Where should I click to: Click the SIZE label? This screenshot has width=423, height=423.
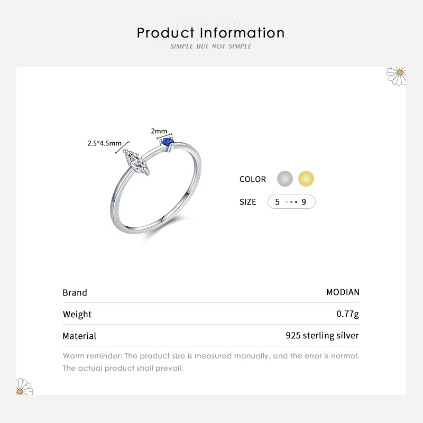[x=247, y=202]
